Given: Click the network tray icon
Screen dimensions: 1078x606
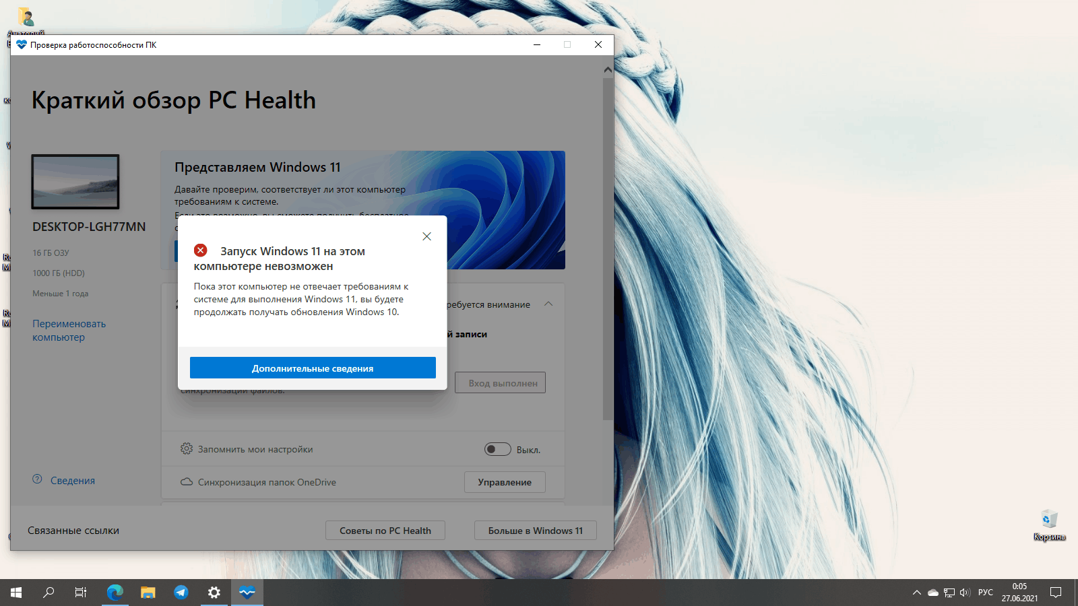Looking at the screenshot, I should tap(949, 593).
